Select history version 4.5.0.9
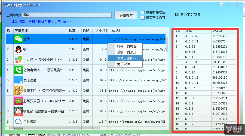245x136 pixels. 191,62
